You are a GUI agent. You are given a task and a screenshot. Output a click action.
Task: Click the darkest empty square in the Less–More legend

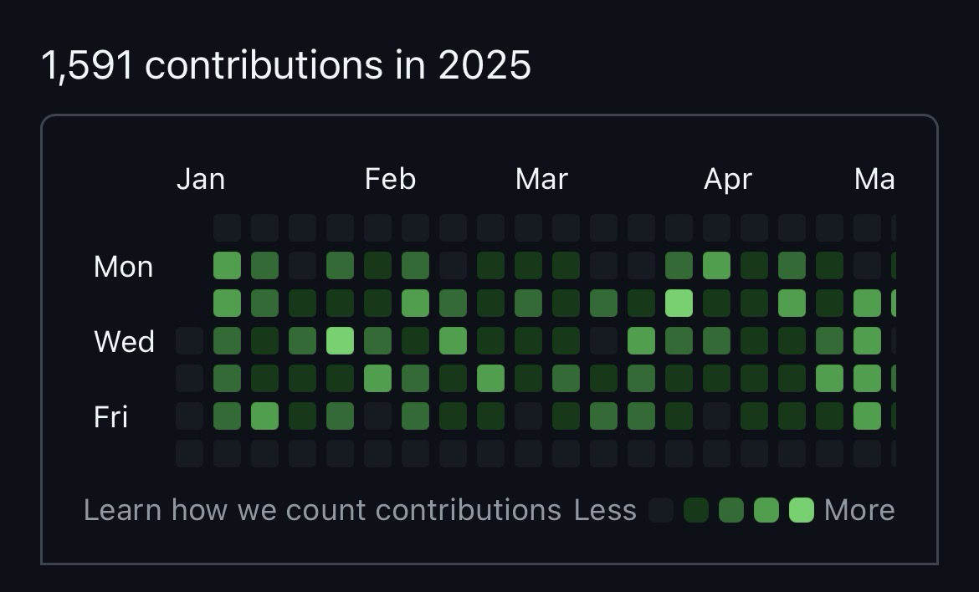661,510
